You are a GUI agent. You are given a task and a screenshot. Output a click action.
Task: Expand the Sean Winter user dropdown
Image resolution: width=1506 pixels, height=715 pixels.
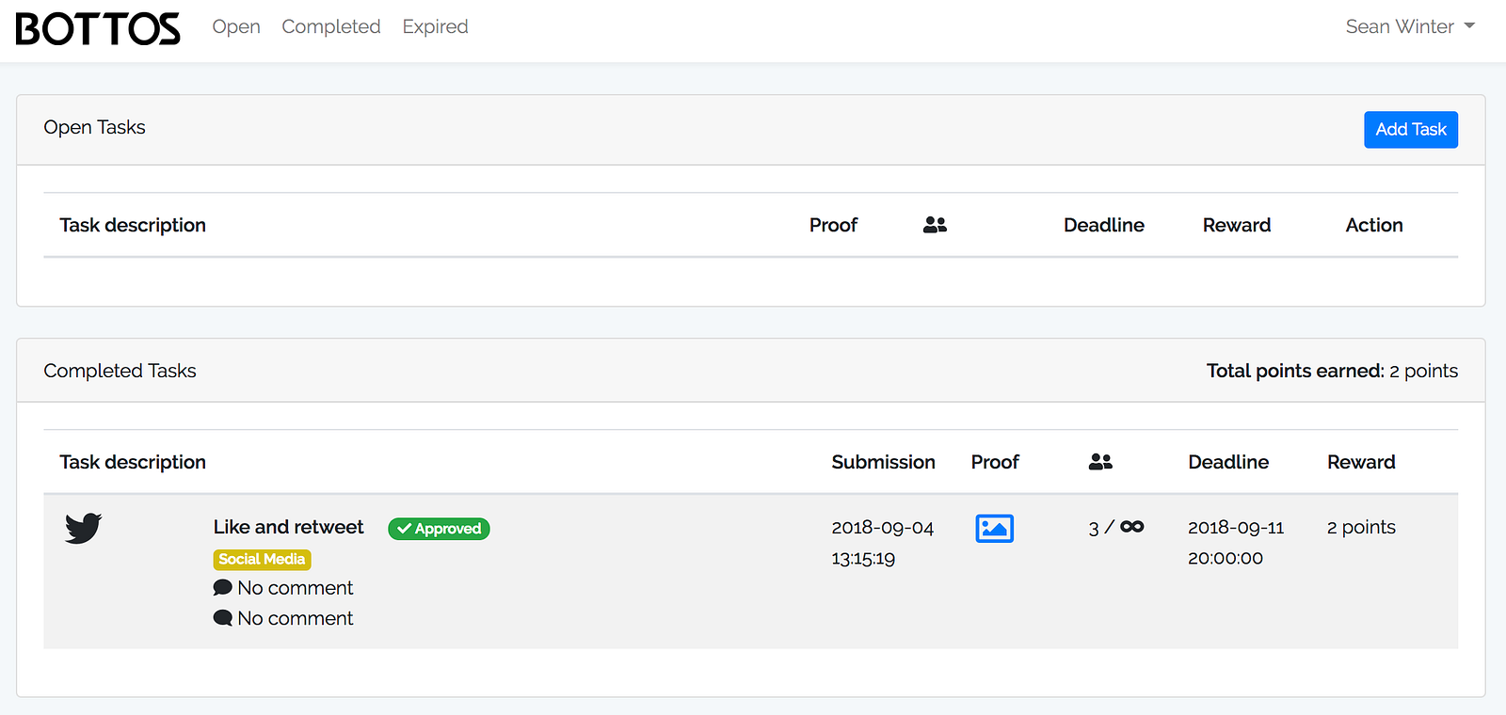point(1409,26)
